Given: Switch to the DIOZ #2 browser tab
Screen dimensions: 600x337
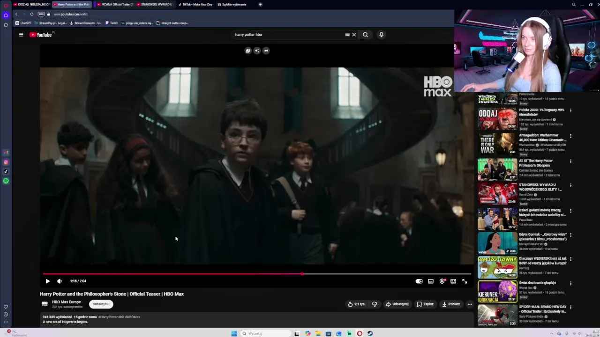Looking at the screenshot, I should click(31, 4).
